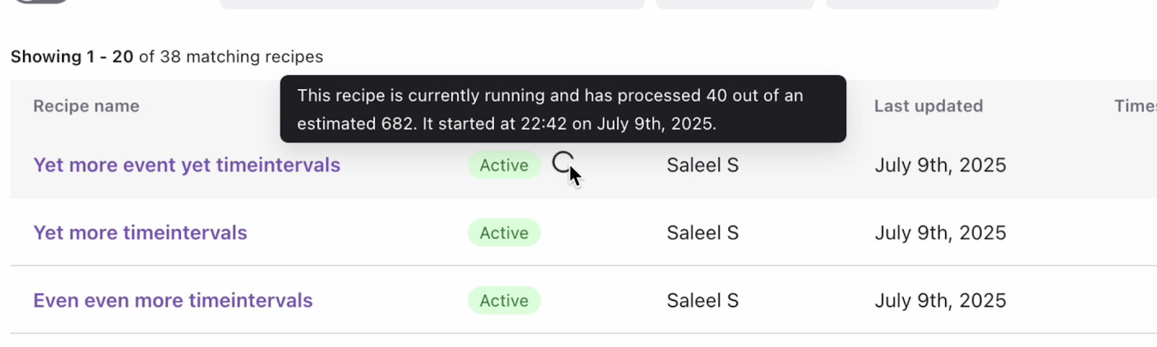Toggle the partially visible switch above the results count
Screen dimensions: 1157x347
42,1
